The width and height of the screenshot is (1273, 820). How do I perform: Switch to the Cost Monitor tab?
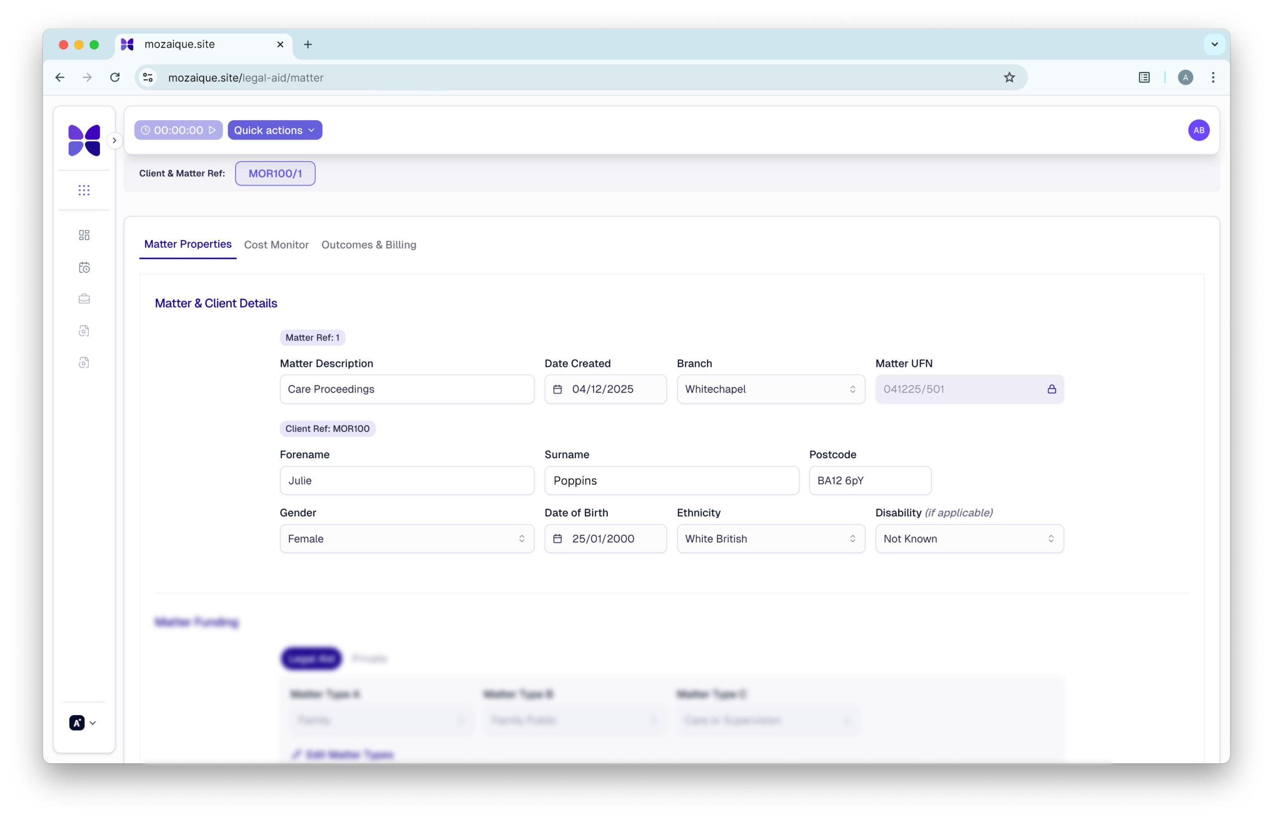tap(276, 245)
